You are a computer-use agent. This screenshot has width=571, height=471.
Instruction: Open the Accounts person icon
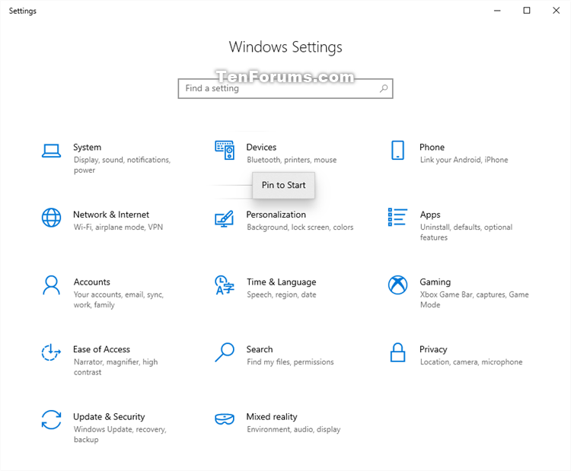(x=51, y=285)
